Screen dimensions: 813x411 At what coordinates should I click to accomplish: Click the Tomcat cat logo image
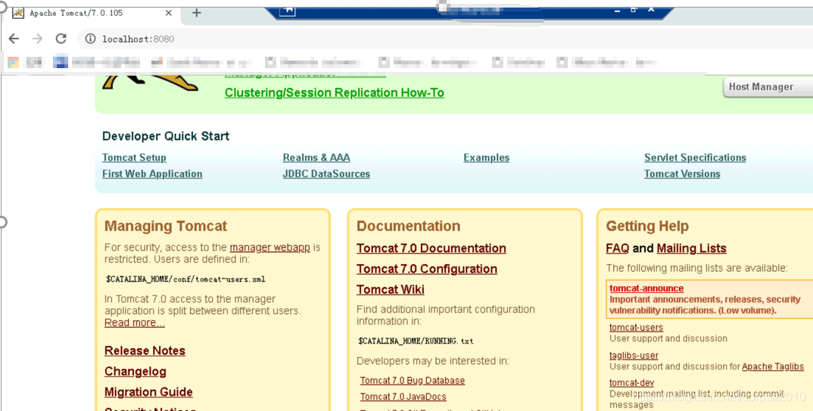click(x=151, y=83)
